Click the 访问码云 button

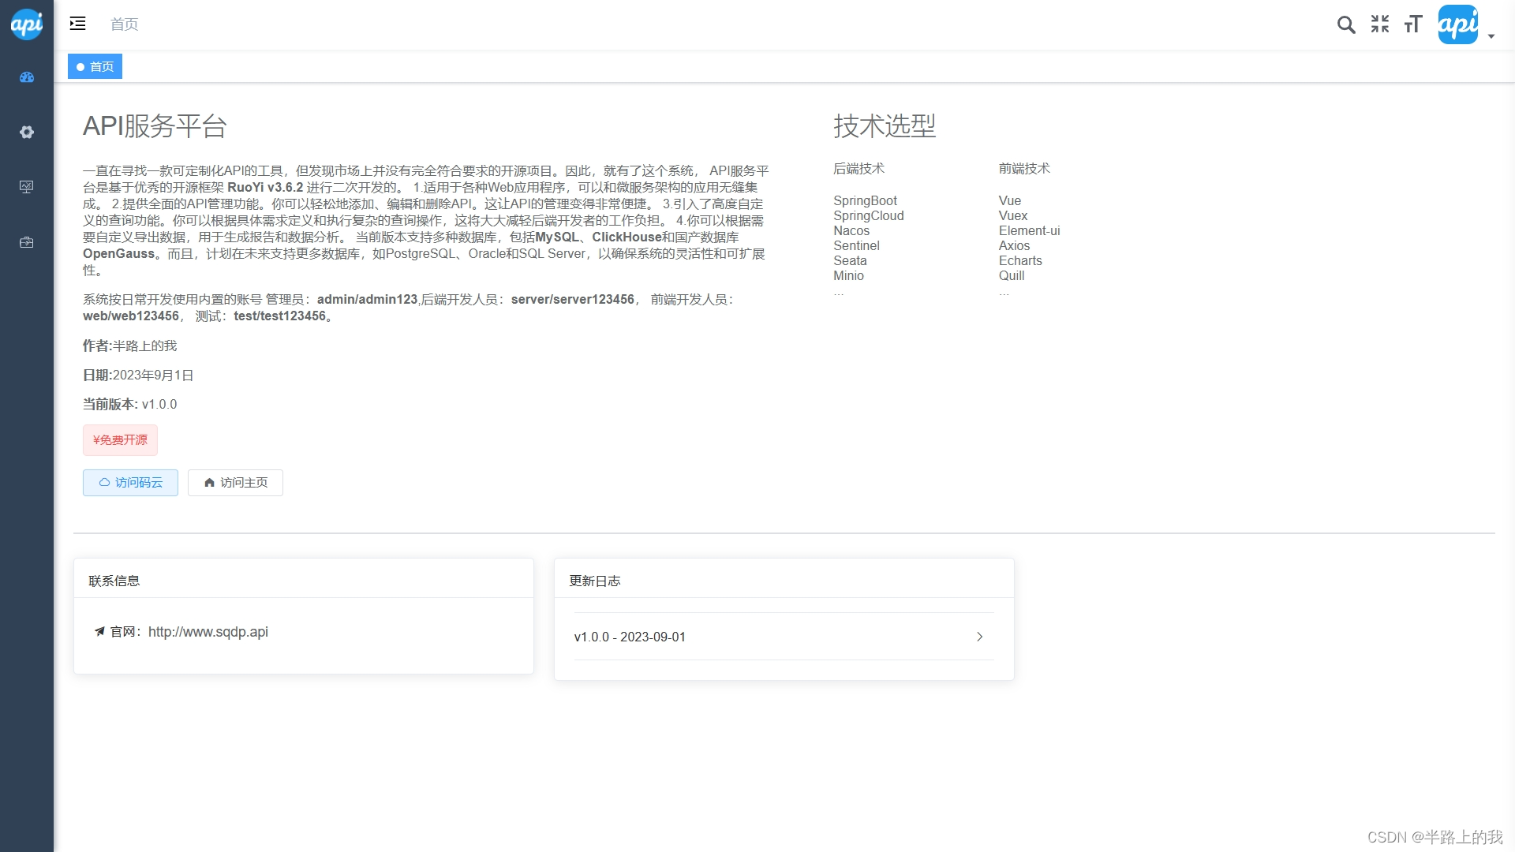pyautogui.click(x=130, y=483)
